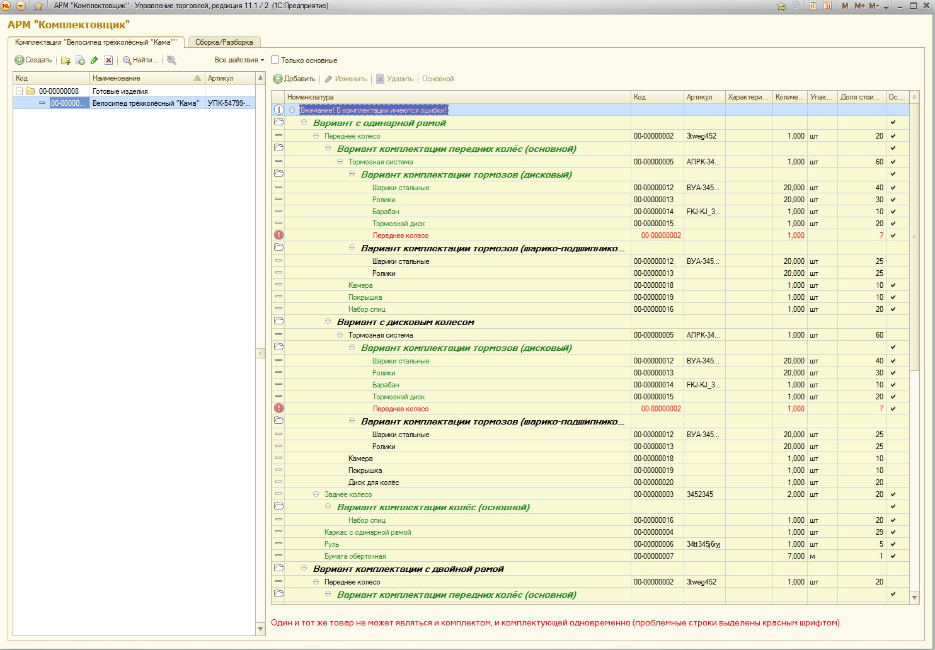The image size is (935, 650).
Task: Click left list scroll up arrow
Action: coord(260,77)
